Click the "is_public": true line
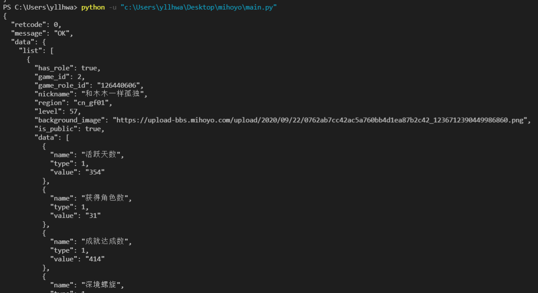Screen dimensions: 538x293 click(x=70, y=129)
